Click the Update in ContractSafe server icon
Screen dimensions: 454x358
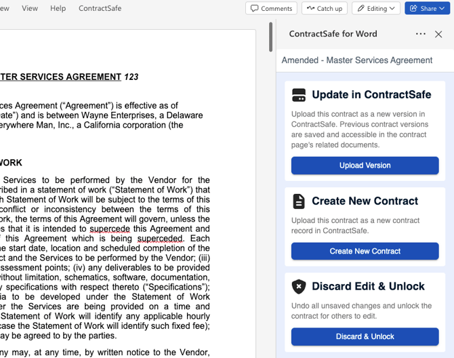click(x=299, y=95)
